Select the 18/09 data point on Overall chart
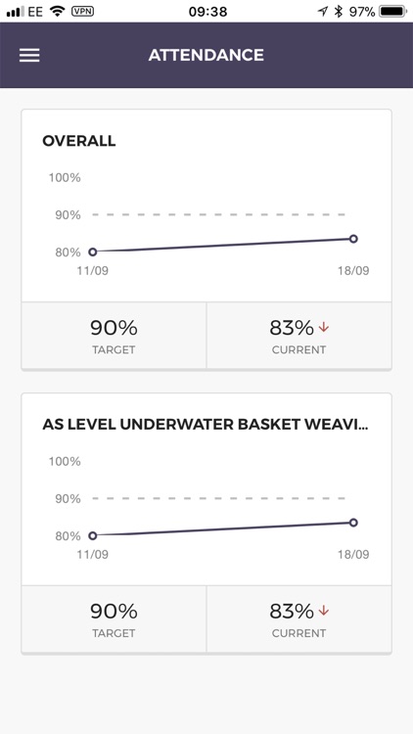This screenshot has width=413, height=734. (x=353, y=239)
